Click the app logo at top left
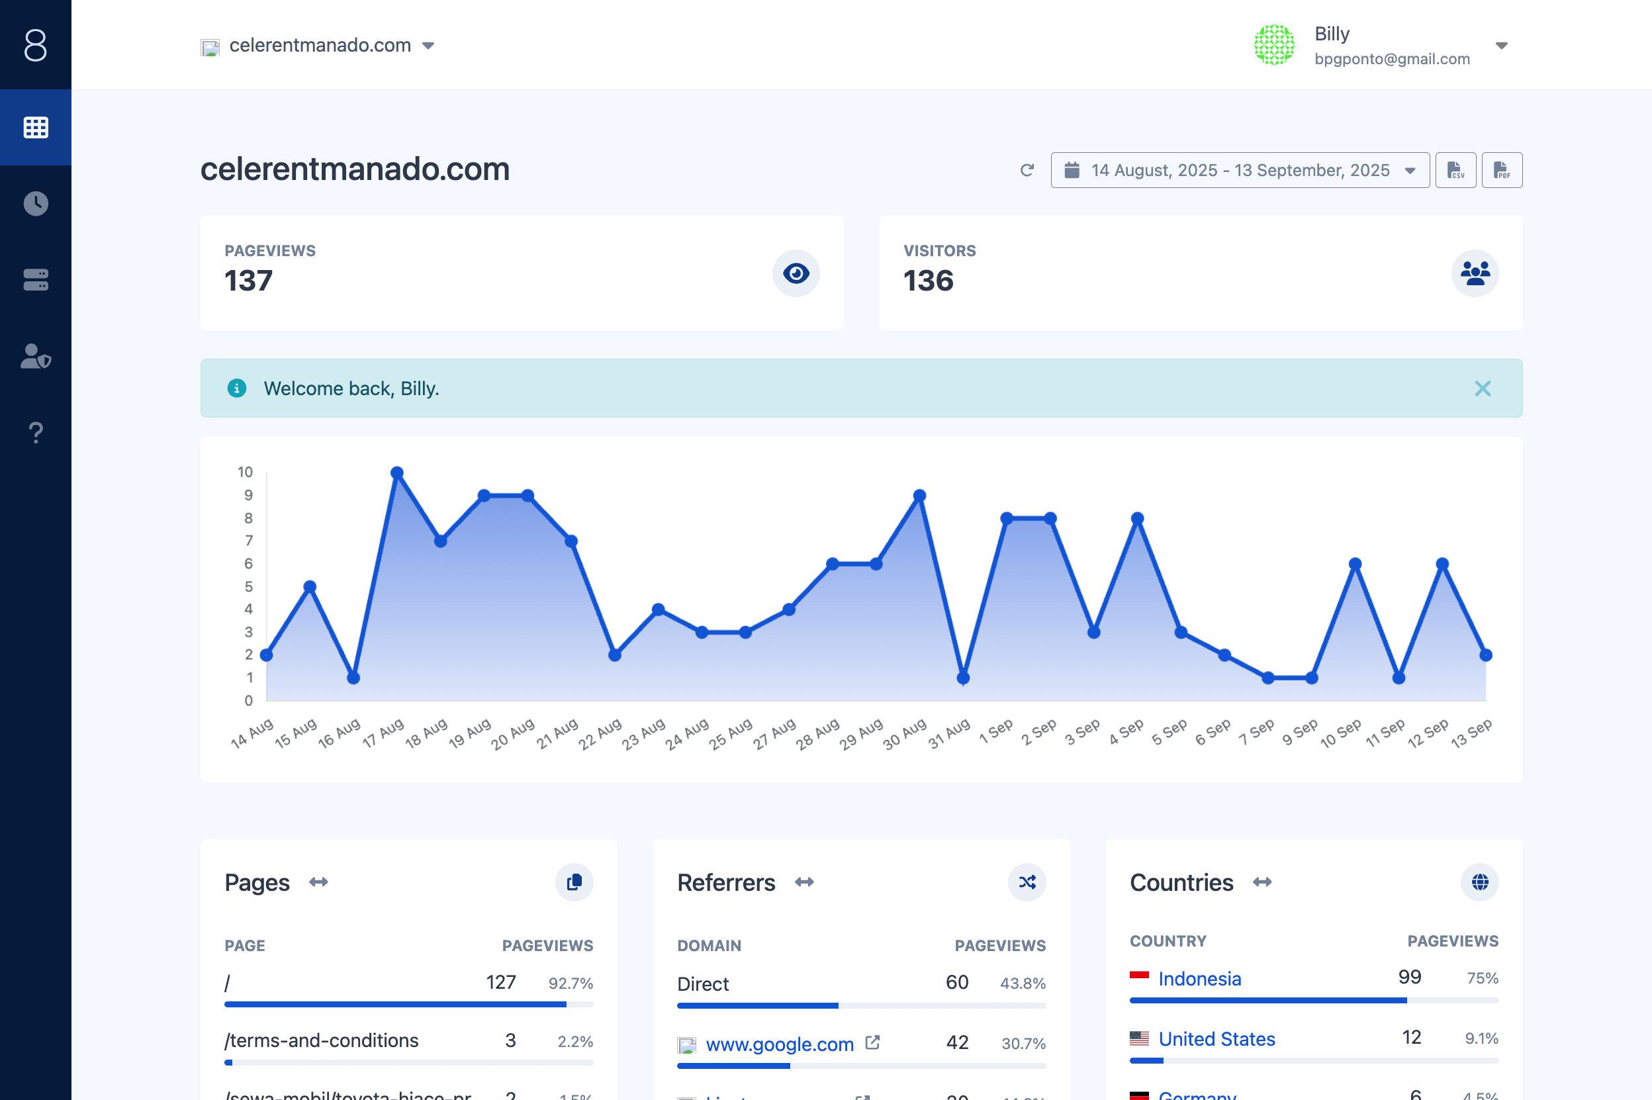 (36, 45)
